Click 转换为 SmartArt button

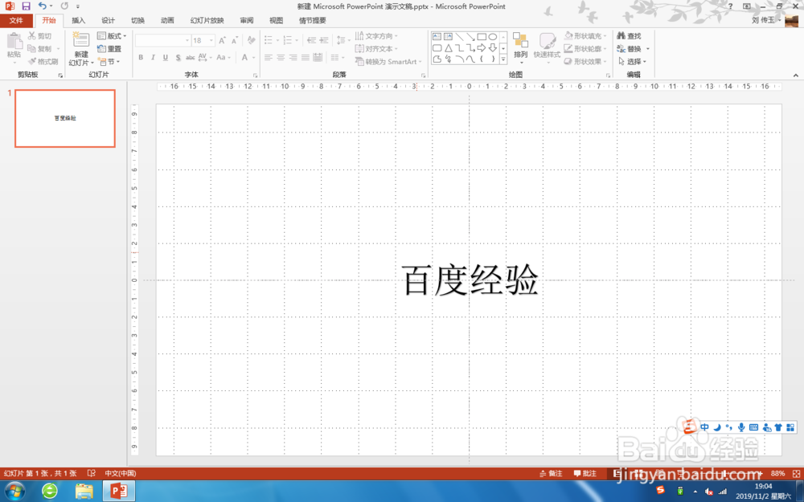[x=388, y=62]
